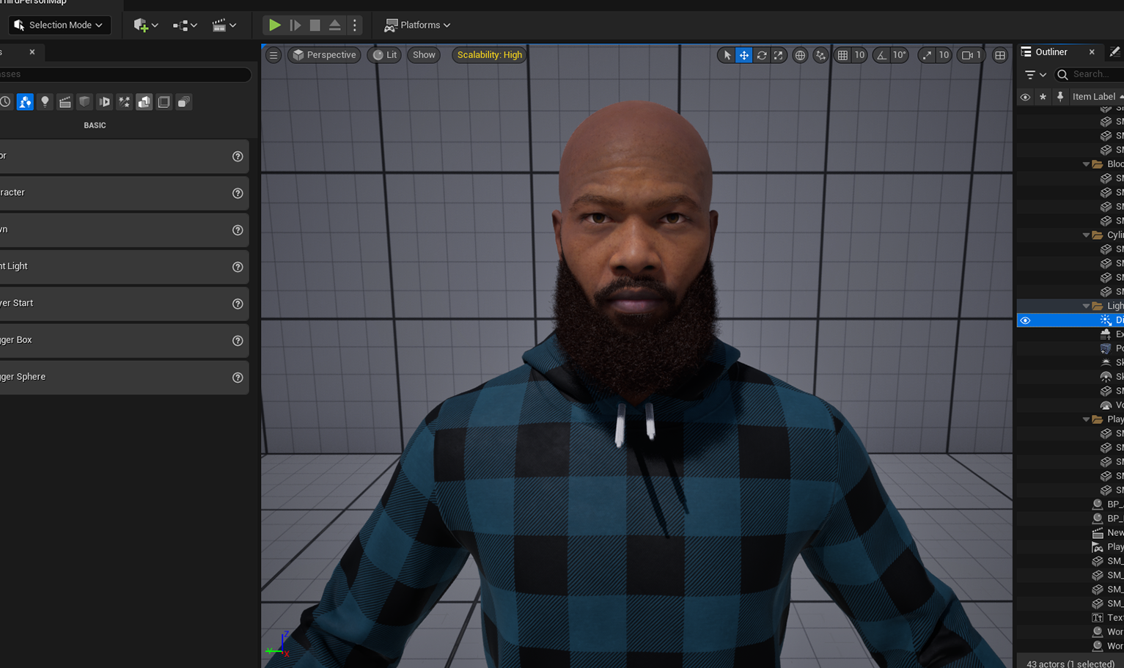Select the Shapes cube category
This screenshot has width=1124, height=668.
(84, 102)
